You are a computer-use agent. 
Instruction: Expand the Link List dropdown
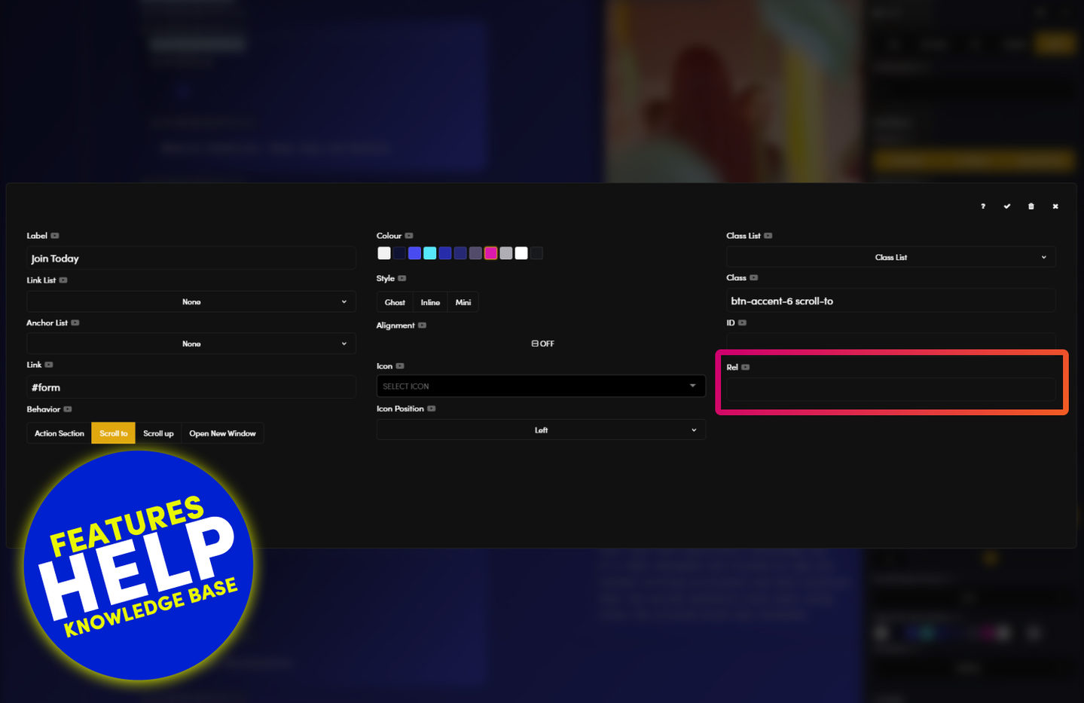click(x=191, y=302)
